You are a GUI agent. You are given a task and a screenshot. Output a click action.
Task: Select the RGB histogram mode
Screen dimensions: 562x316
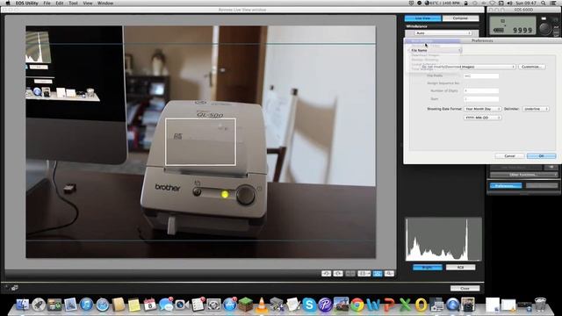coord(460,267)
